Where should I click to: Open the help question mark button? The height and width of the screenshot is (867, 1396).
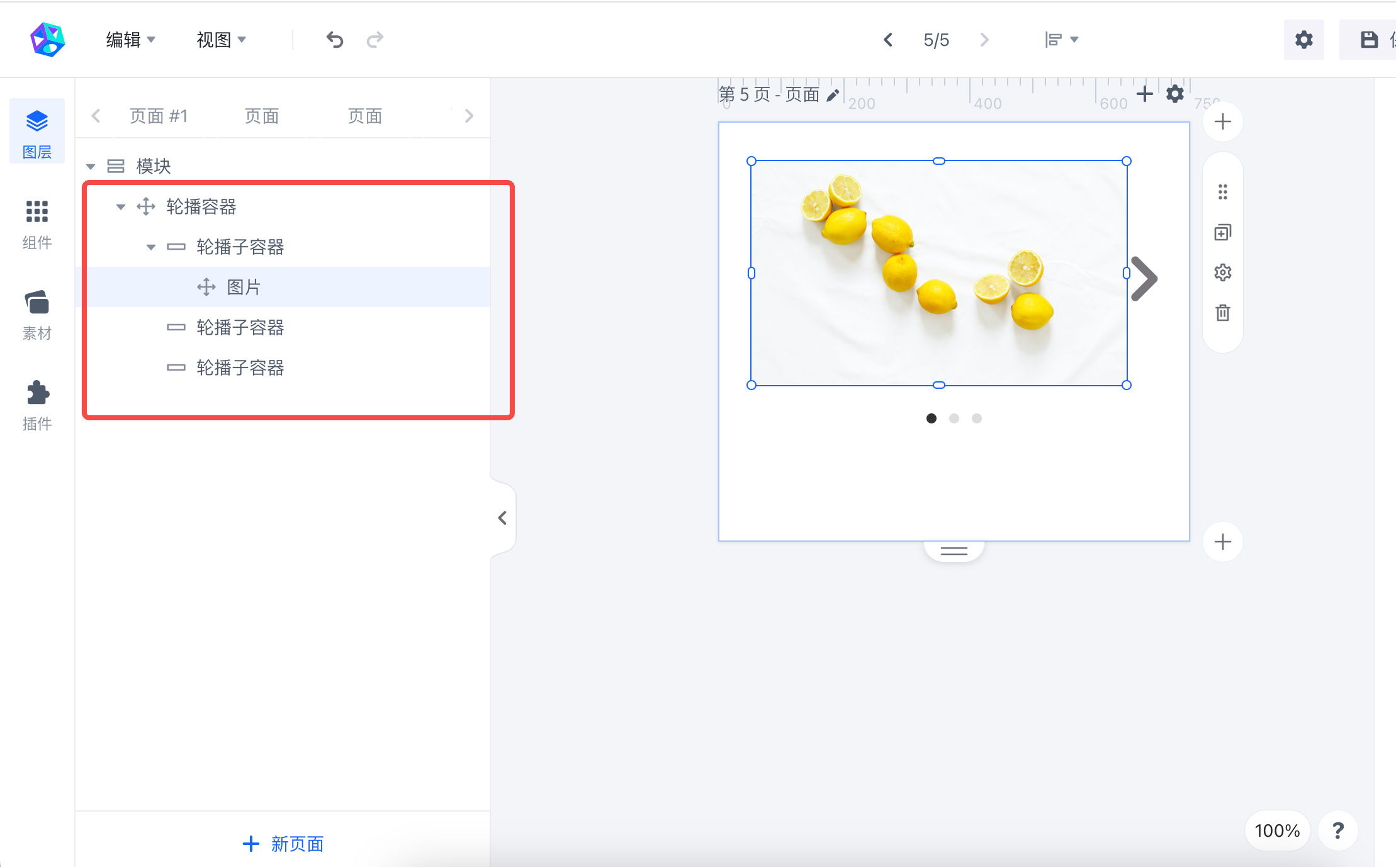[1338, 831]
